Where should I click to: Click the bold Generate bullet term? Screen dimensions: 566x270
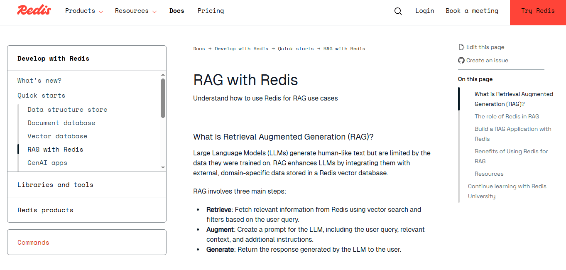click(x=220, y=249)
